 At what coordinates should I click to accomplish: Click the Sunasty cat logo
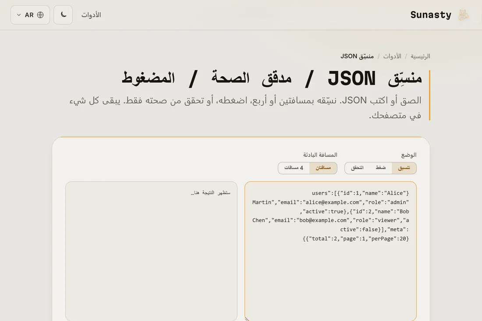[x=463, y=15]
